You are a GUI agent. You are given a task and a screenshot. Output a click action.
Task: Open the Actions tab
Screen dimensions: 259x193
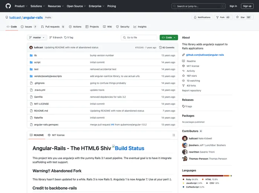[75, 27]
